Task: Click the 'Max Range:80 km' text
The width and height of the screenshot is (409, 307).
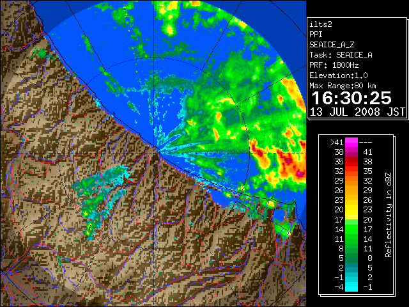Action: pyautogui.click(x=343, y=86)
